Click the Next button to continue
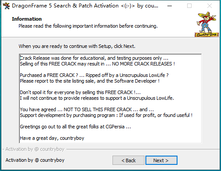The height and width of the screenshot is (171, 221). (161, 160)
